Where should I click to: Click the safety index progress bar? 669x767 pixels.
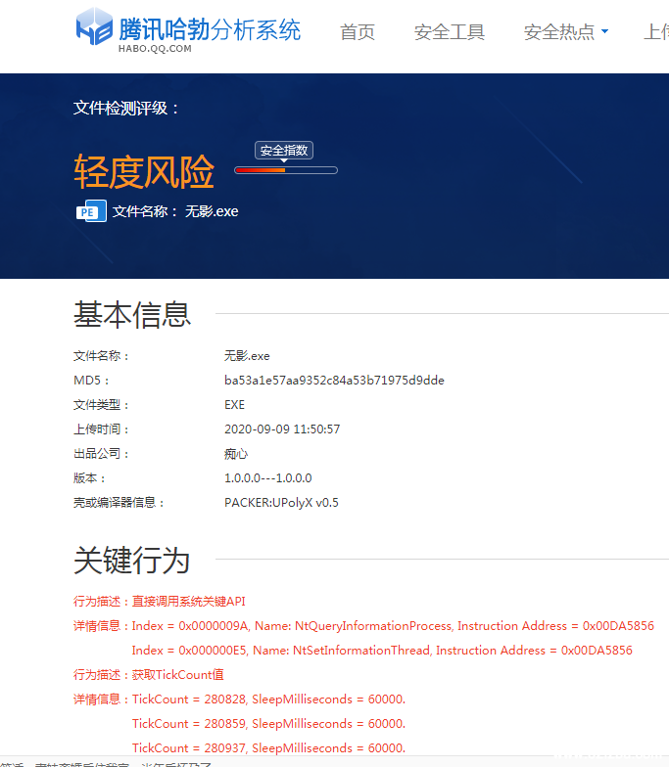click(x=286, y=170)
